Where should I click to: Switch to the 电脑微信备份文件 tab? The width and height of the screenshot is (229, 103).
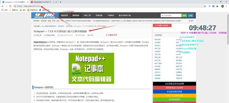(x=44, y=2)
